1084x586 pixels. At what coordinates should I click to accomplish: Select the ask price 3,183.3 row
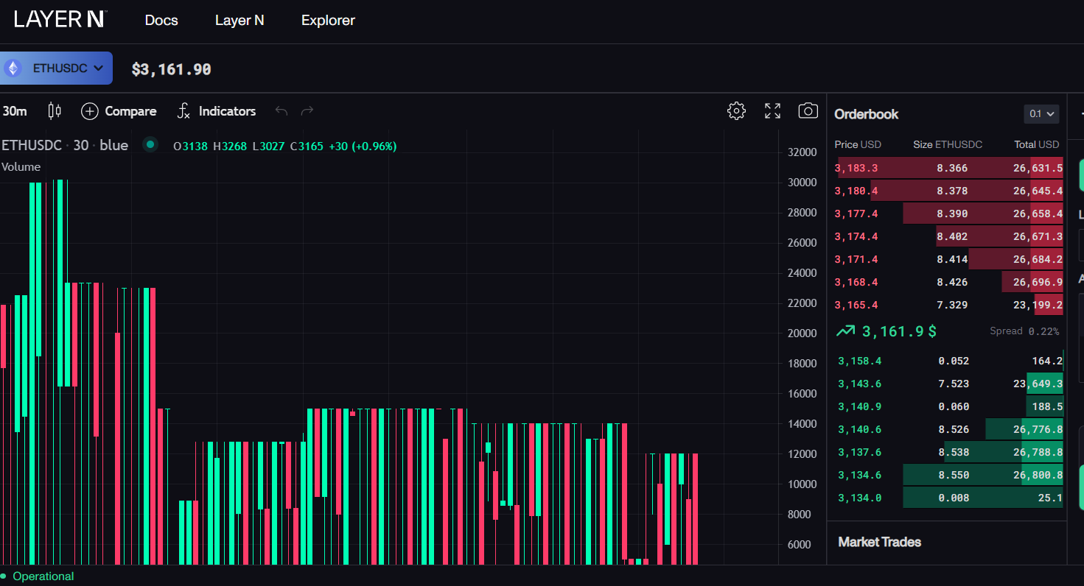click(948, 168)
